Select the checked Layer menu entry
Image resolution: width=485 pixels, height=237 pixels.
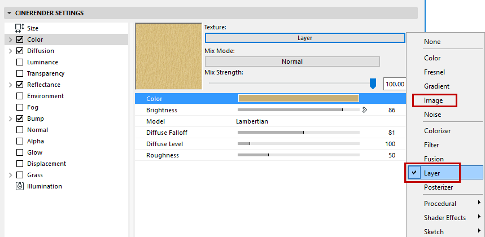click(x=445, y=173)
